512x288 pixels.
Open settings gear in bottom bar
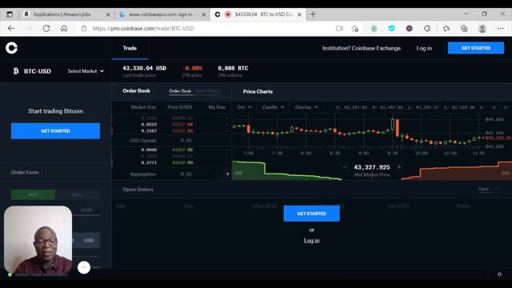coord(499,274)
